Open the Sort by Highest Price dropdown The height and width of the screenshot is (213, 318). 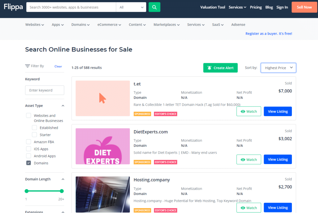coord(278,68)
